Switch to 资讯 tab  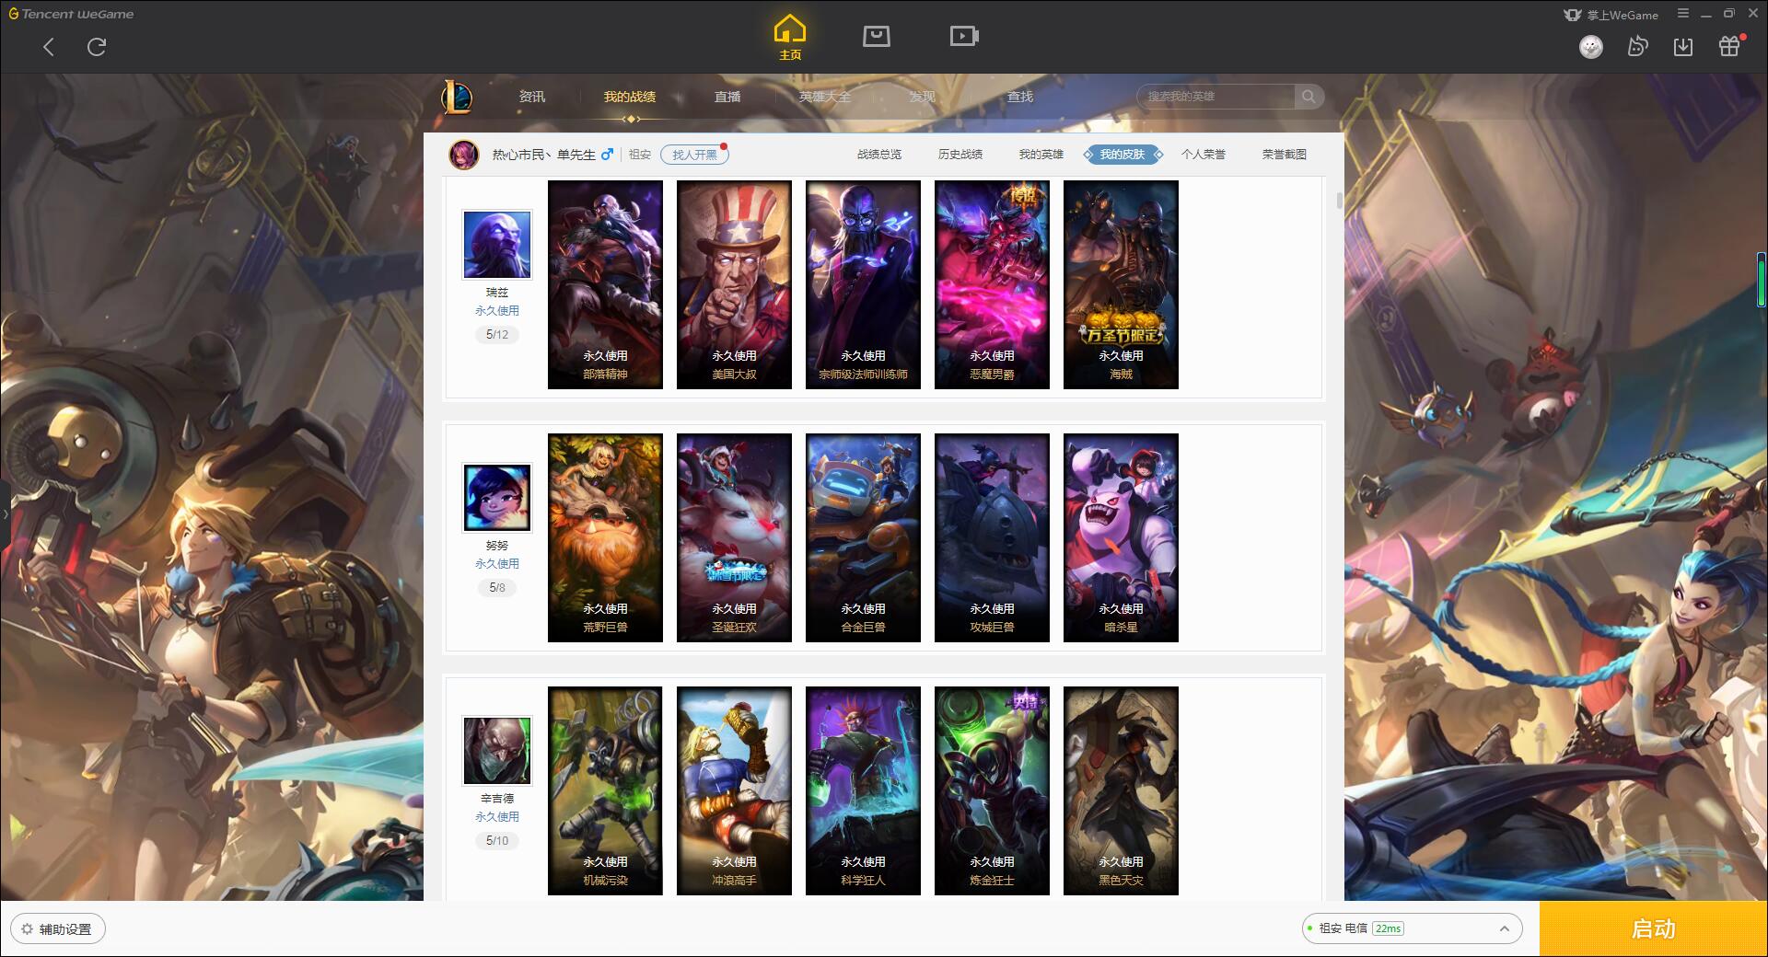click(532, 97)
